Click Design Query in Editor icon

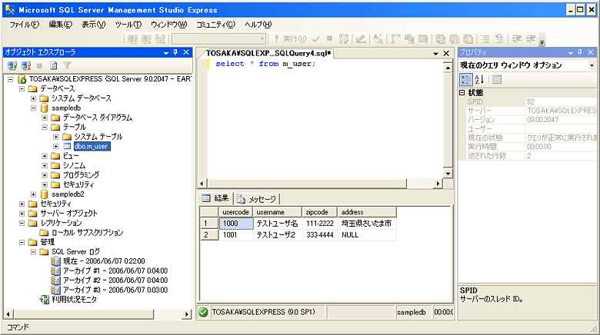tap(361, 38)
